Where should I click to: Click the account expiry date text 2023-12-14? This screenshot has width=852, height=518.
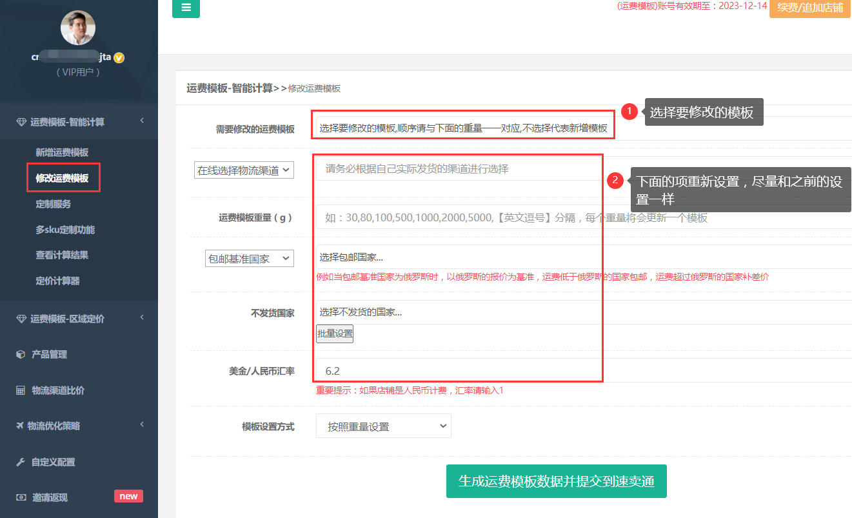coord(742,6)
